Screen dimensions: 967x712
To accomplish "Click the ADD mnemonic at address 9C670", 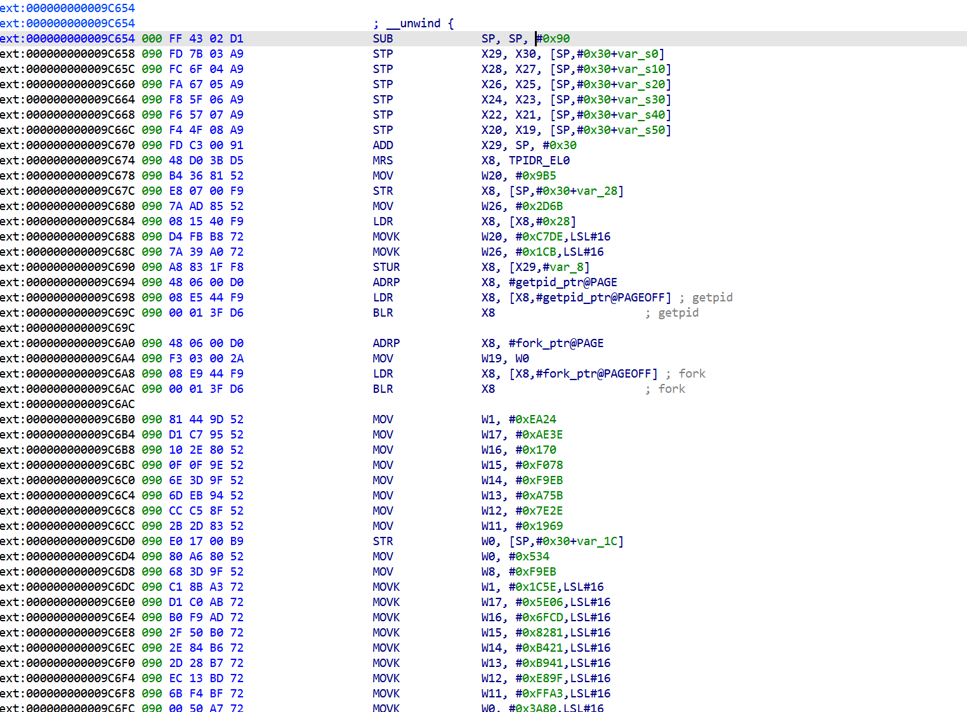I will [383, 145].
